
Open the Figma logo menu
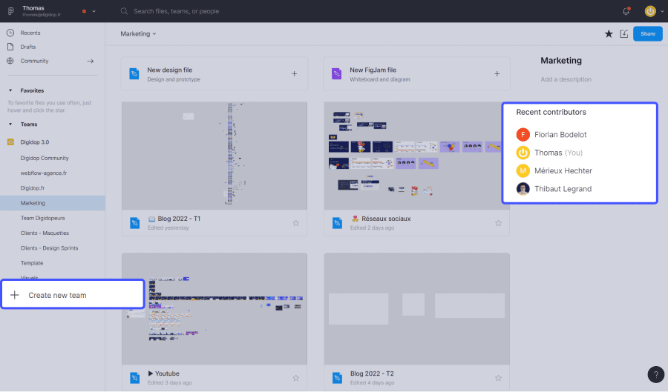[x=11, y=11]
